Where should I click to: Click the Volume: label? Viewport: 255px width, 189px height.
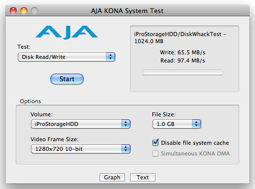pyautogui.click(x=42, y=114)
